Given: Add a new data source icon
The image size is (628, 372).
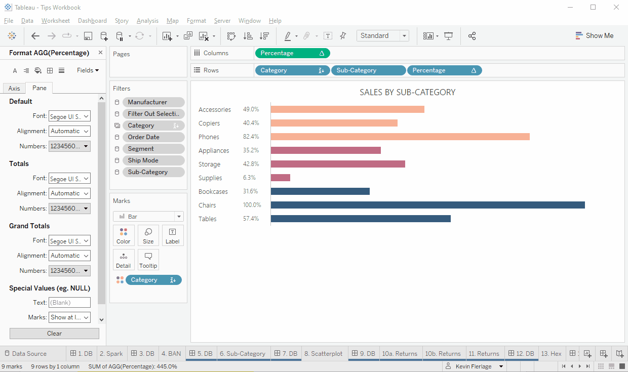Looking at the screenshot, I should point(104,36).
